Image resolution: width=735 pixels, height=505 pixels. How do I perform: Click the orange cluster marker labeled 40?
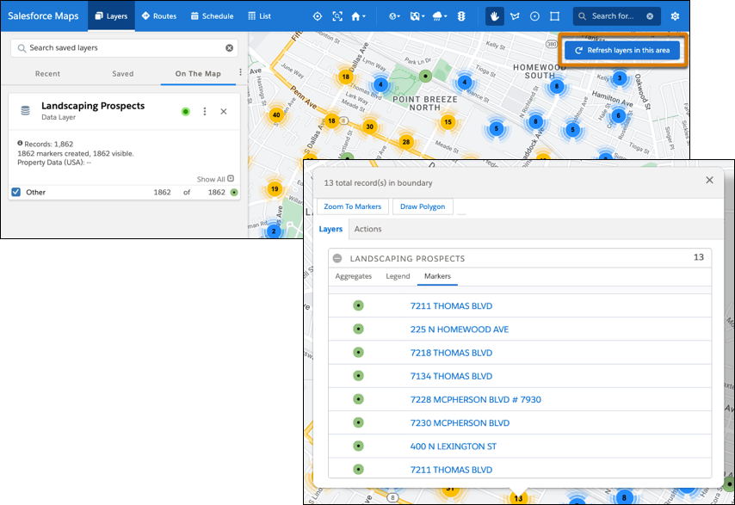276,114
